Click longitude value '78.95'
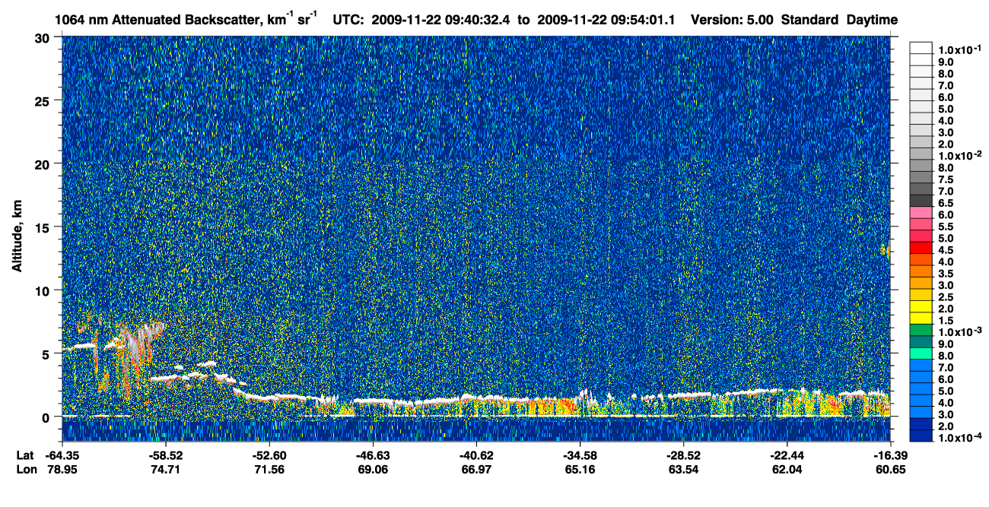 coord(62,469)
